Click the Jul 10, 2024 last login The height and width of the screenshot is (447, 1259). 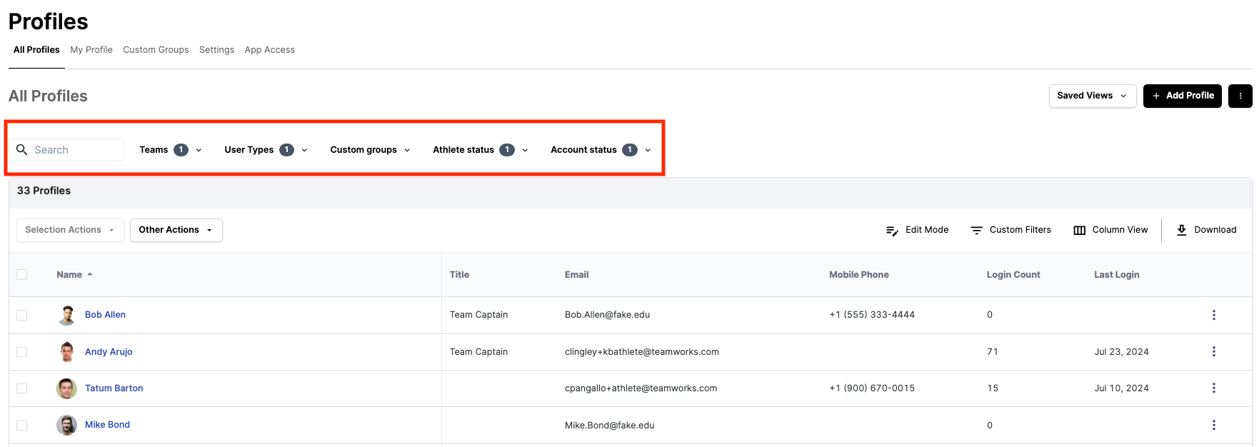[1121, 388]
